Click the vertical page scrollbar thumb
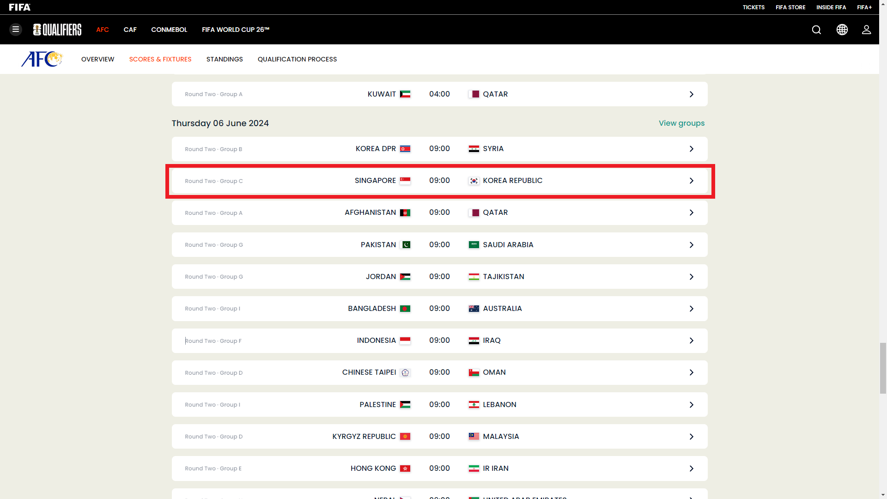 click(x=883, y=368)
